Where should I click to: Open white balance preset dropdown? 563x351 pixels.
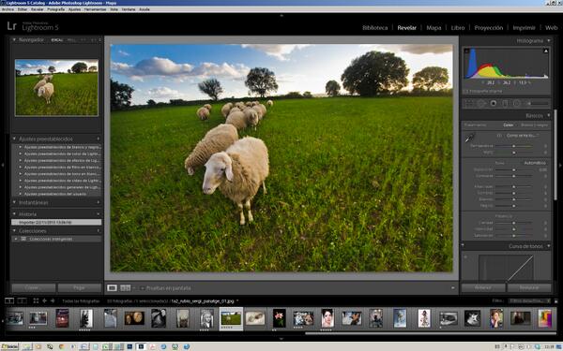coord(523,136)
